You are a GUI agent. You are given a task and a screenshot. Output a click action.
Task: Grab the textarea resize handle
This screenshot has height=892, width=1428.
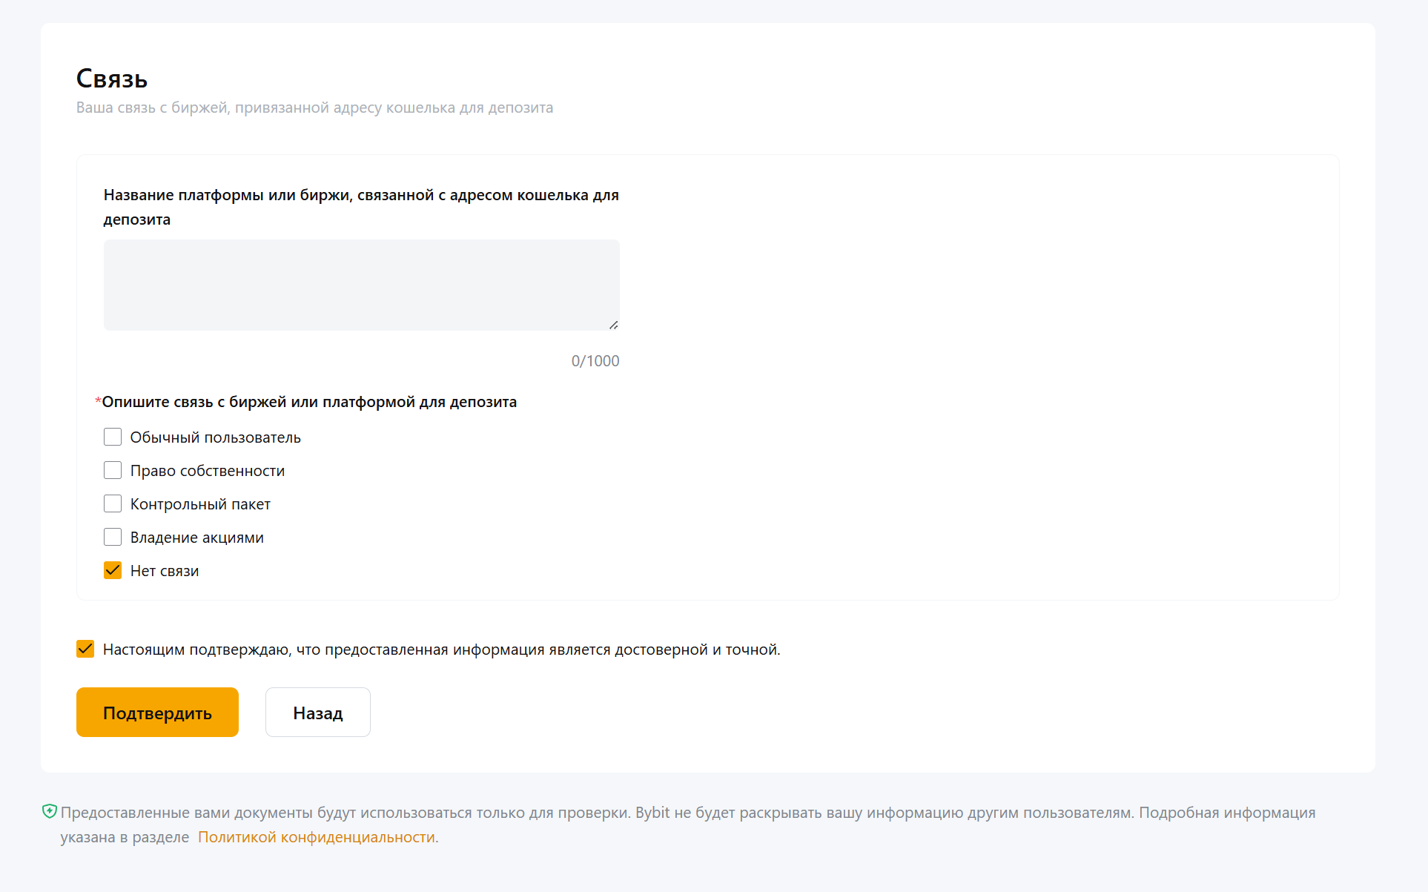point(613,325)
